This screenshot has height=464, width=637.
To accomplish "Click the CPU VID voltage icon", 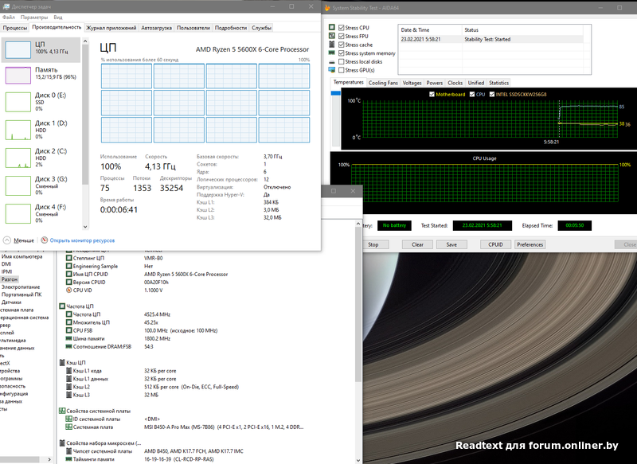I will pyautogui.click(x=68, y=290).
